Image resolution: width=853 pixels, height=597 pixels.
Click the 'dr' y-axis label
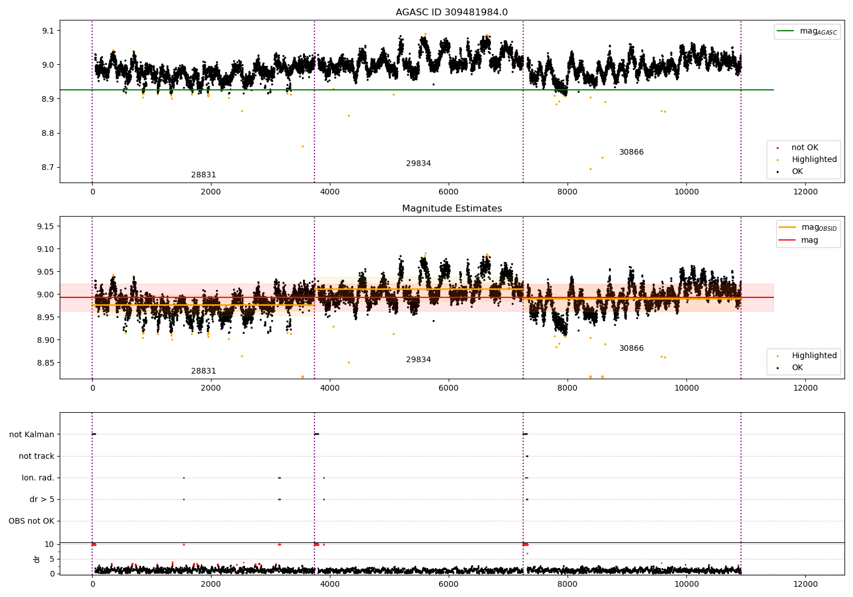pos(37,559)
